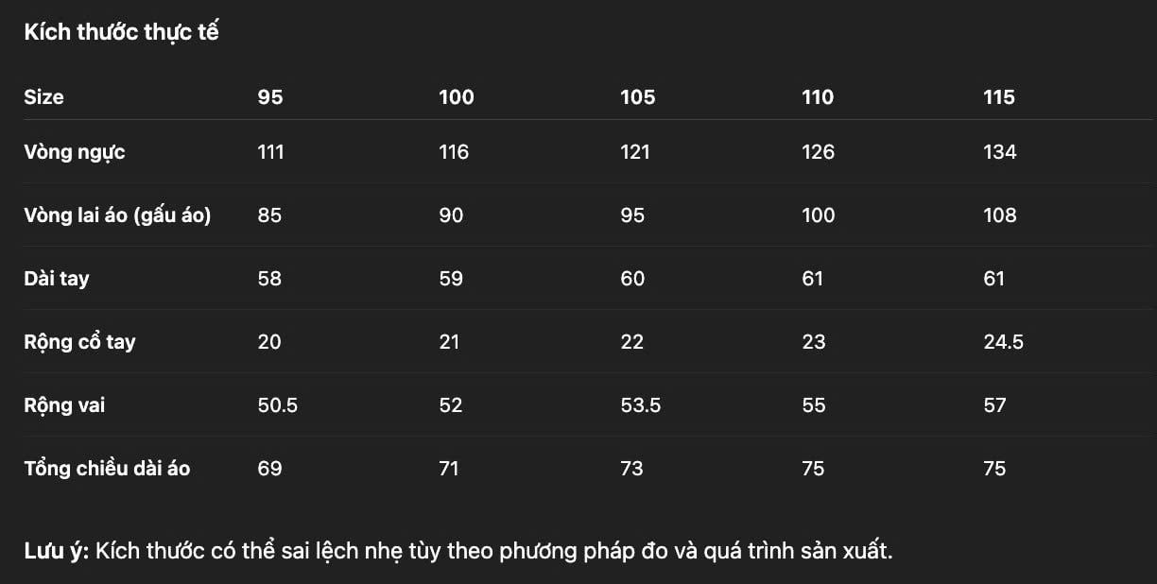This screenshot has height=584, width=1157.
Task: Click the "Dài tay" row label
Action: 57,279
